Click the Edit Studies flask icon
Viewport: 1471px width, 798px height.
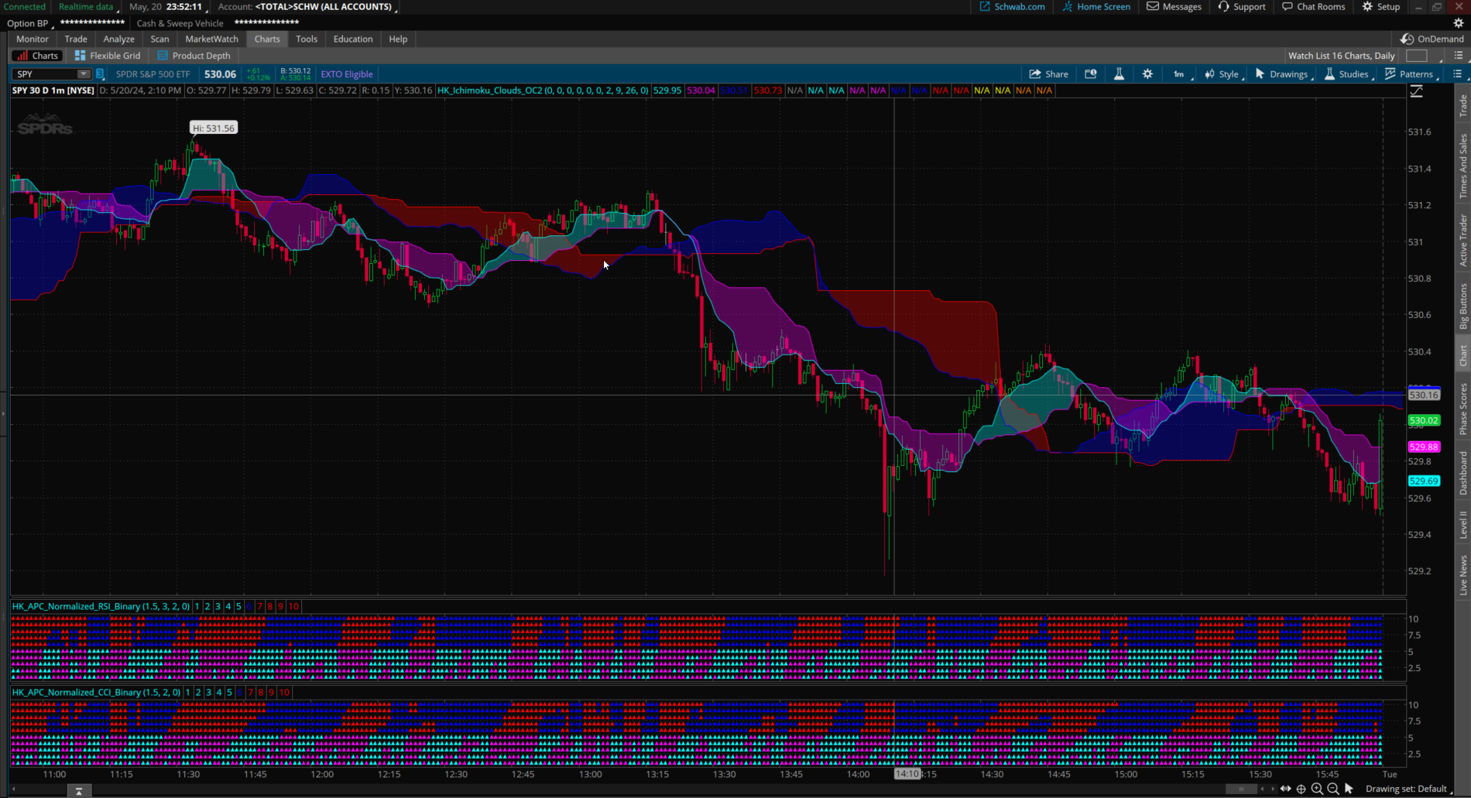tap(1119, 74)
